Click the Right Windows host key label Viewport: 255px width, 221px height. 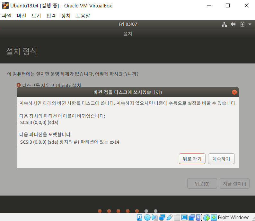[233, 217]
